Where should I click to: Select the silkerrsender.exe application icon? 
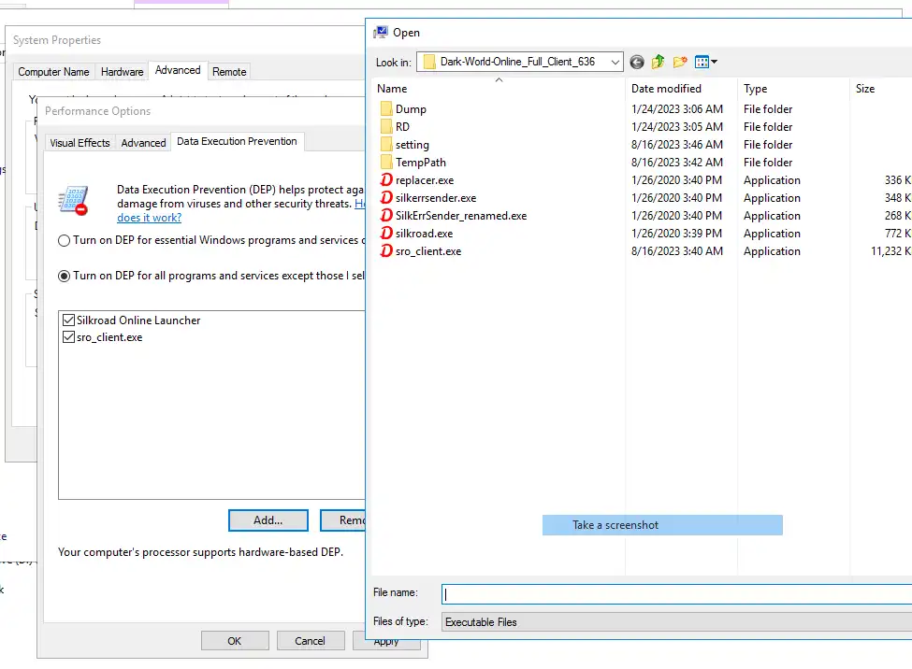pyautogui.click(x=386, y=198)
